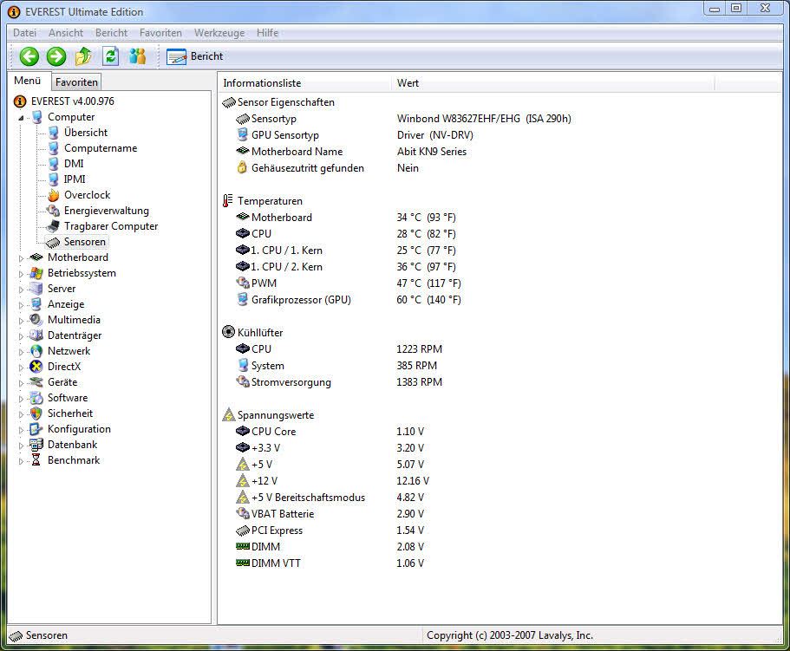Viewport: 790px width, 651px height.
Task: Open the Hilfe menu
Action: click(x=268, y=33)
